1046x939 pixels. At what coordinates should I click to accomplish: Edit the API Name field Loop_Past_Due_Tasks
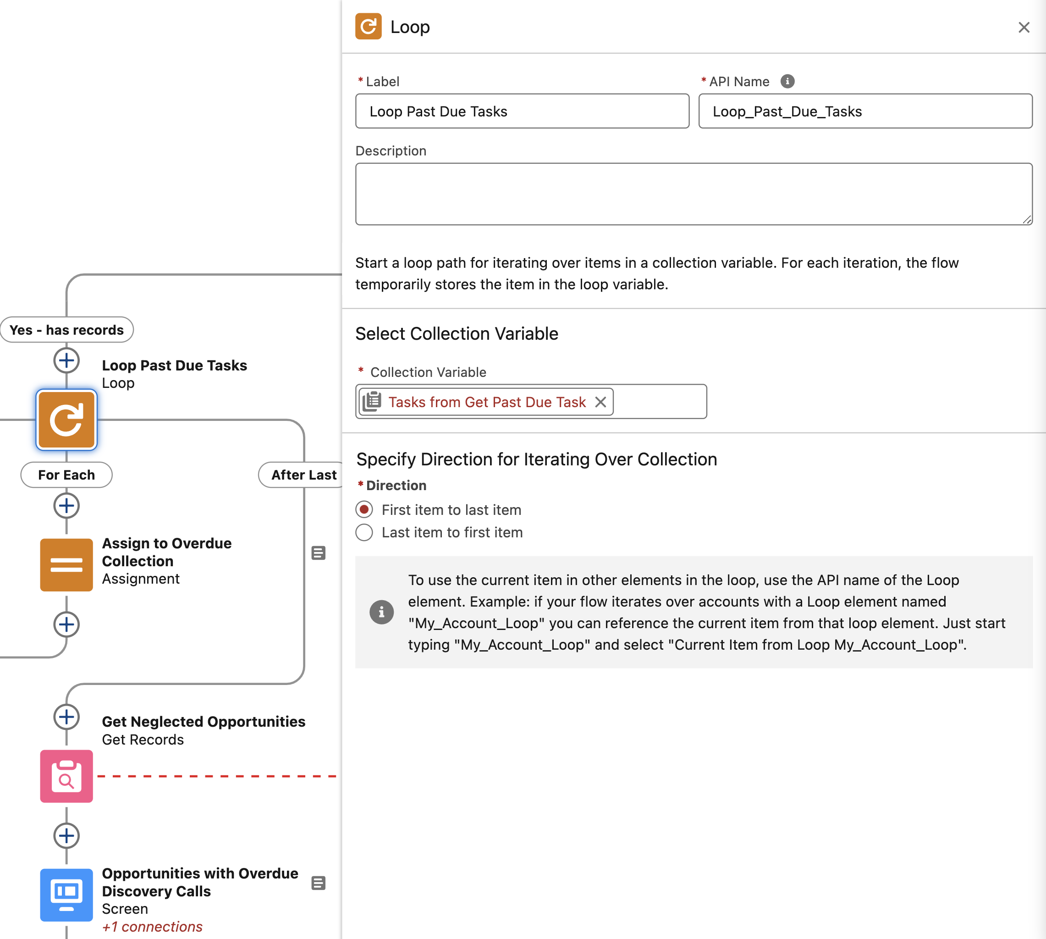coord(865,111)
